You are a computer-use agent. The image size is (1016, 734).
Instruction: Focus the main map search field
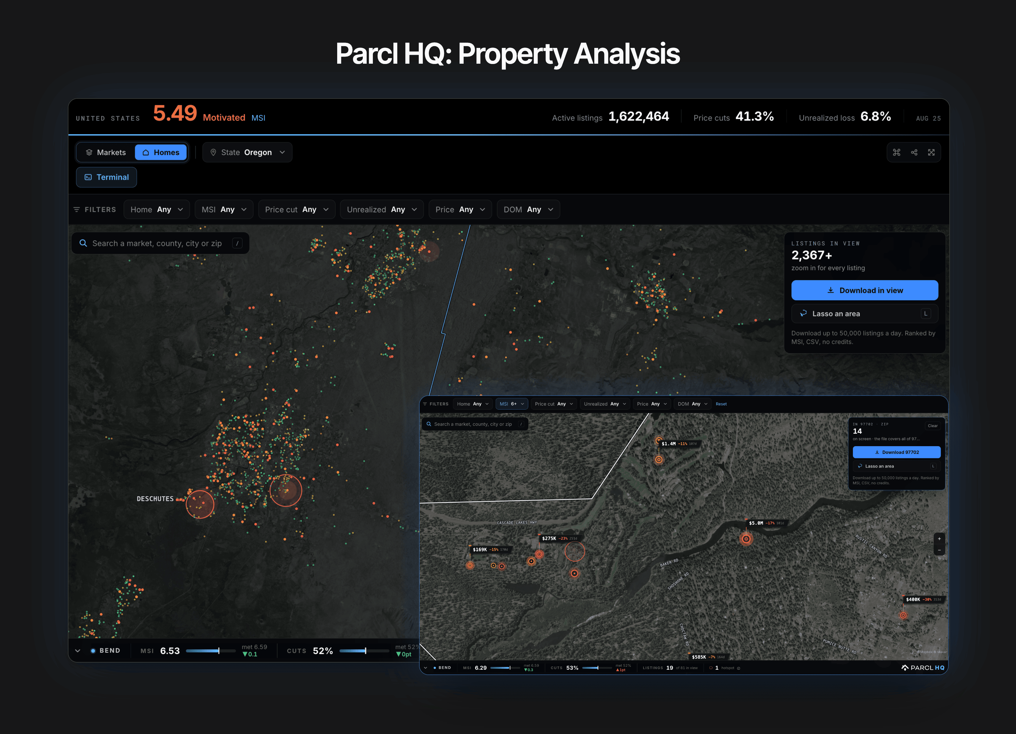[x=160, y=243]
